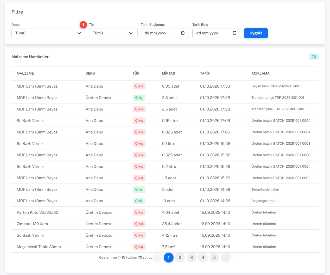The width and height of the screenshot is (330, 275).
Task: Focus the Tarih Bitiş date field
Action: [x=217, y=33]
